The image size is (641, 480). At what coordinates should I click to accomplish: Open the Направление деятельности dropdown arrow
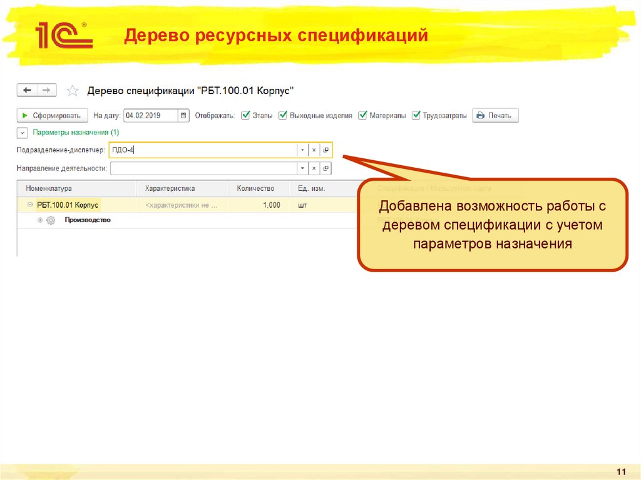coord(302,168)
